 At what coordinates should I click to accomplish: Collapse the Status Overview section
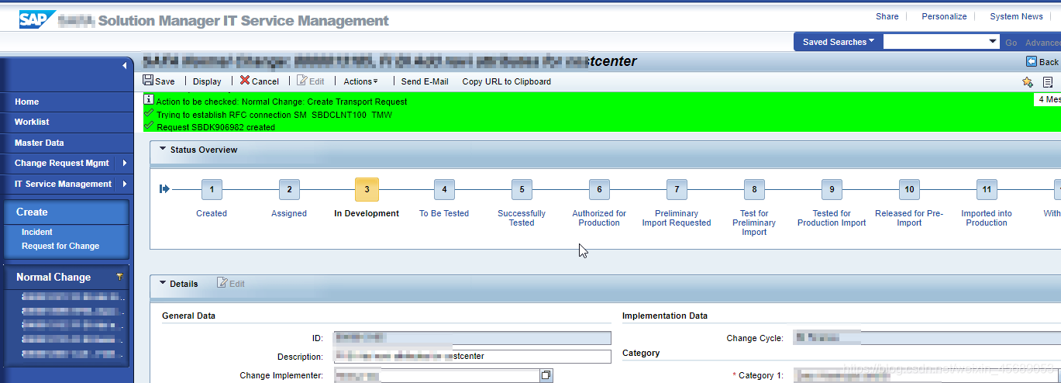(x=163, y=149)
